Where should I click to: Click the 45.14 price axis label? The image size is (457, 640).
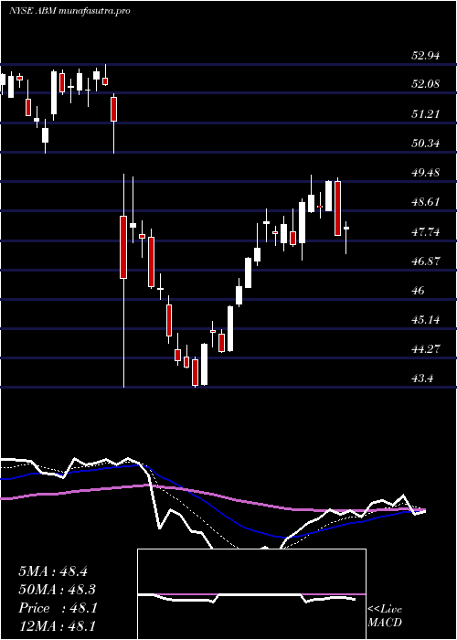[x=425, y=320]
